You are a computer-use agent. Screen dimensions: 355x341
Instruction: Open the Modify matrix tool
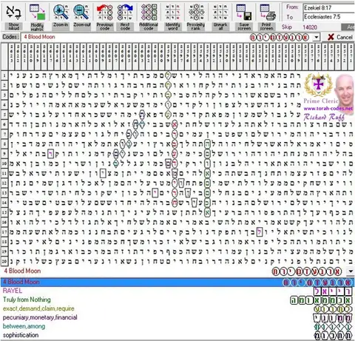tap(37, 12)
